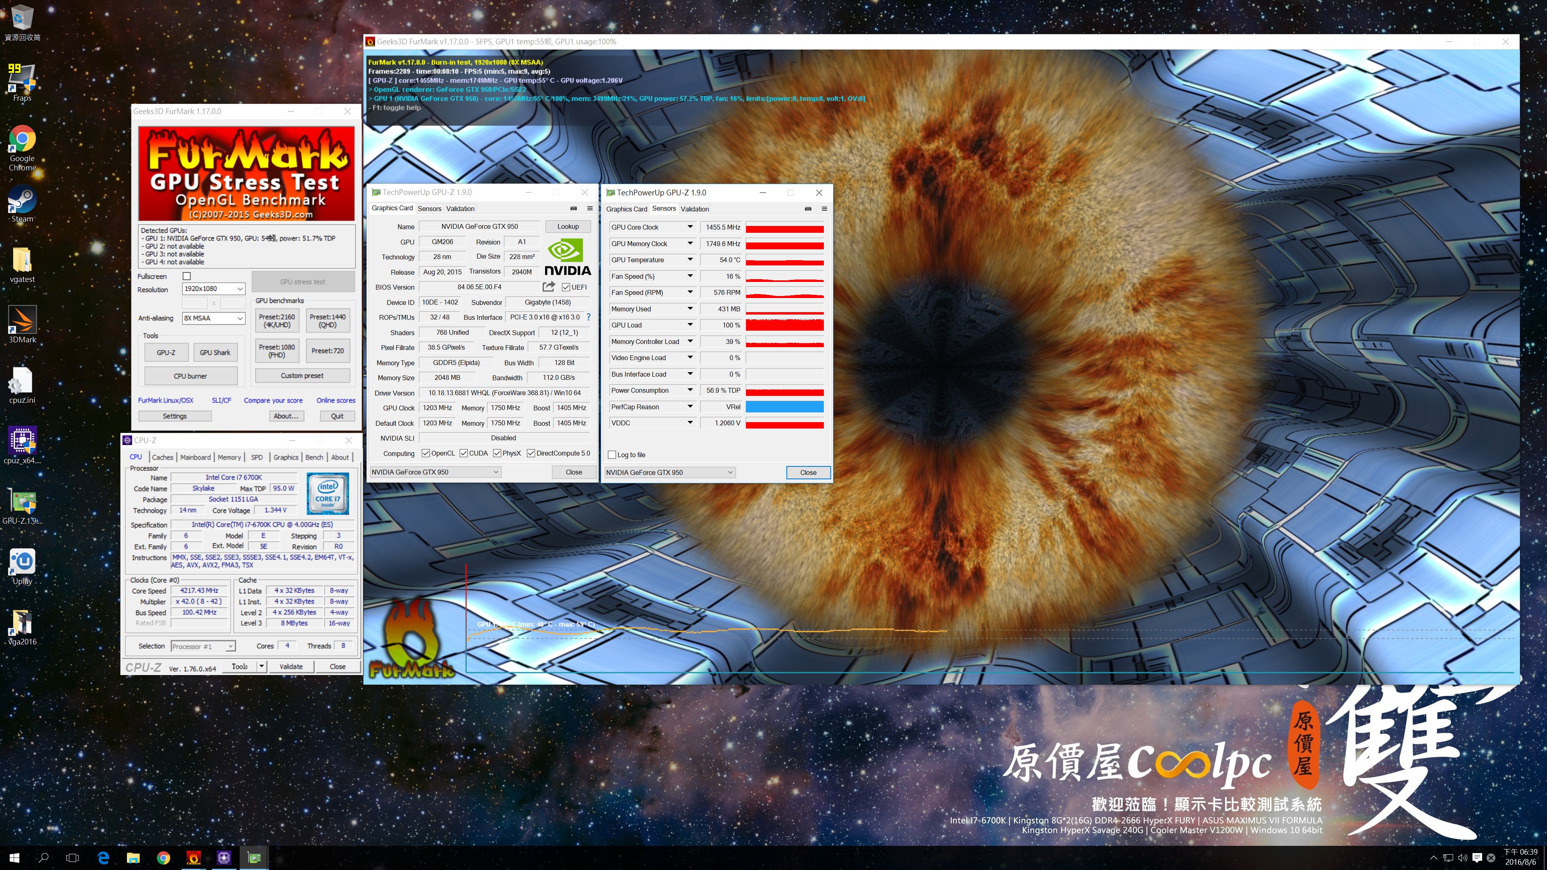Click Lookup button in GPU-Z
Image resolution: width=1547 pixels, height=870 pixels.
[568, 226]
